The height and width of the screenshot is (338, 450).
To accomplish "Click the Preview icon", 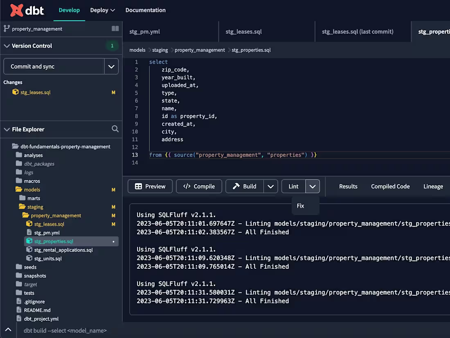I will pos(139,186).
